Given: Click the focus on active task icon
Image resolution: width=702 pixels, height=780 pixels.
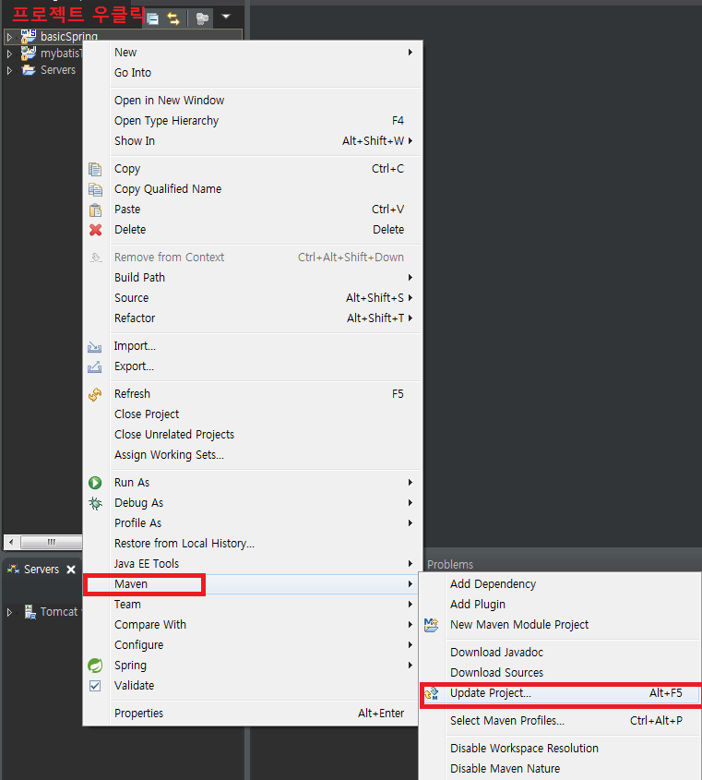Looking at the screenshot, I should (202, 18).
